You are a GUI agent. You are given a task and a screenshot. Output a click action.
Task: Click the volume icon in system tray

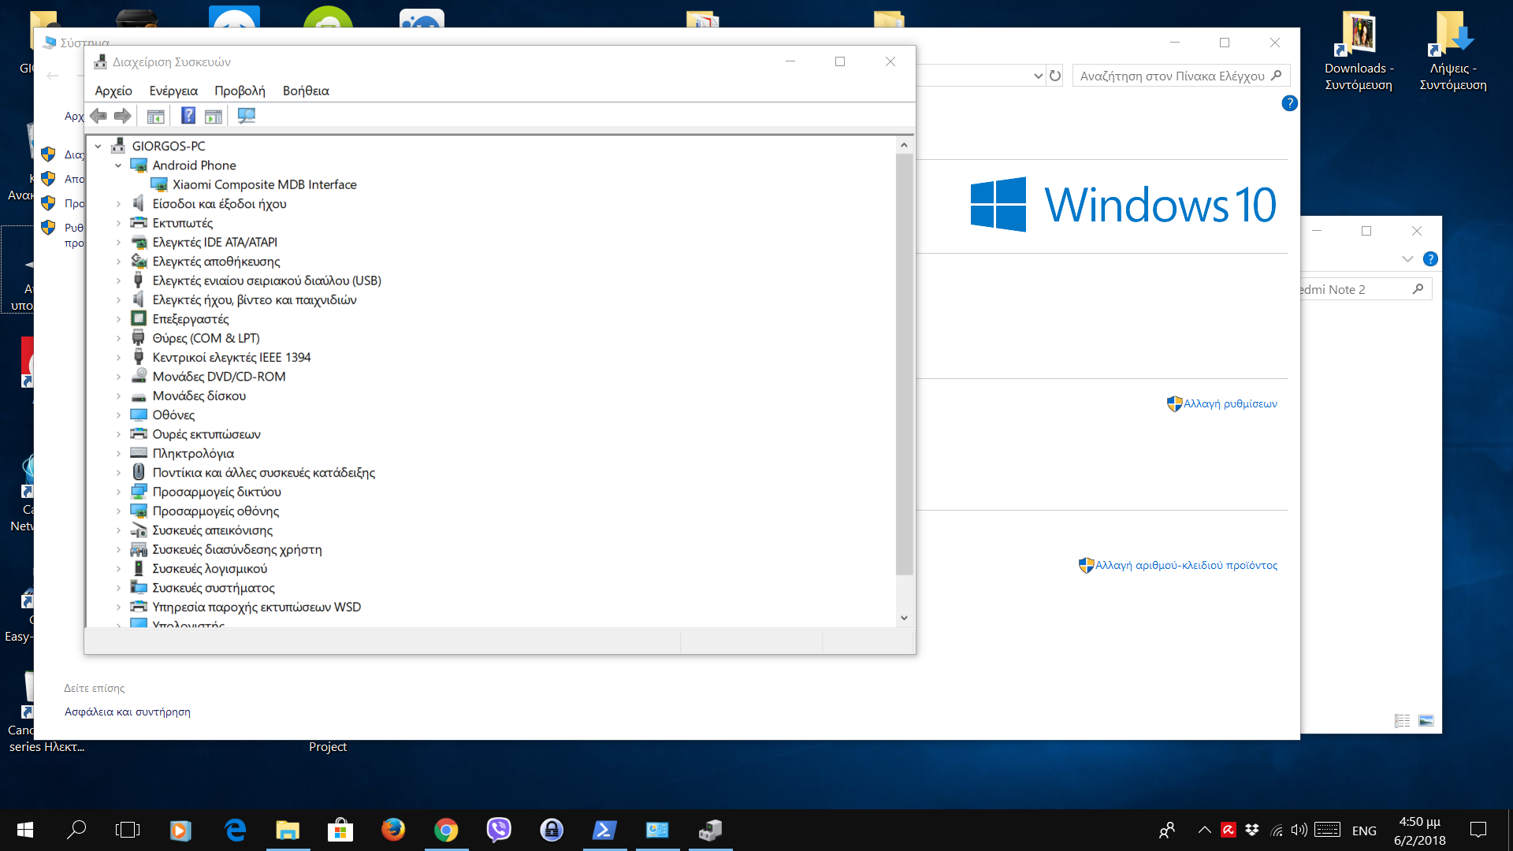(x=1299, y=830)
